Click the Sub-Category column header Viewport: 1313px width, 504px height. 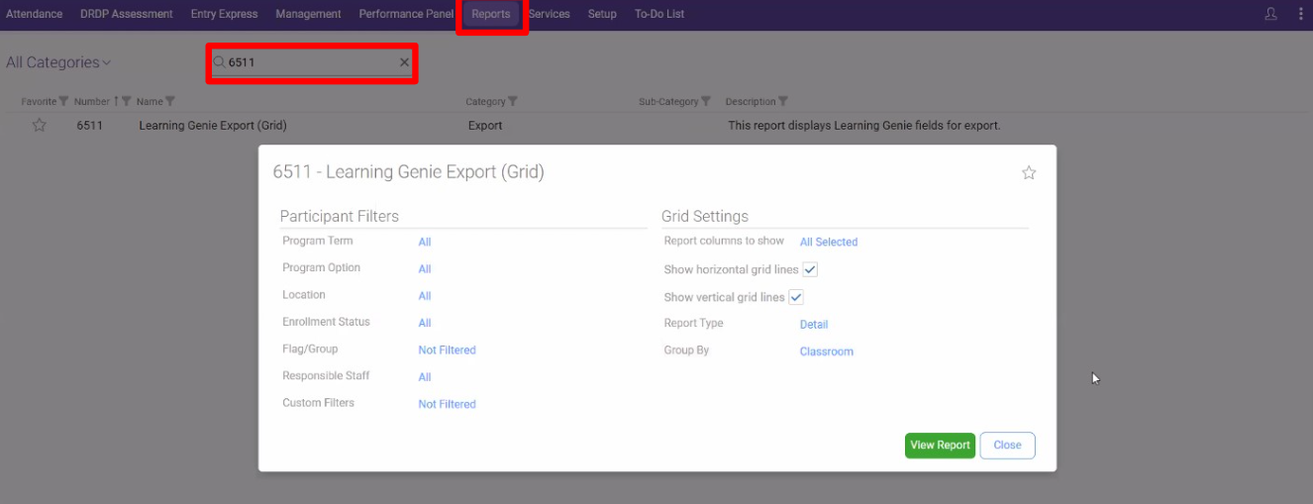(x=668, y=101)
